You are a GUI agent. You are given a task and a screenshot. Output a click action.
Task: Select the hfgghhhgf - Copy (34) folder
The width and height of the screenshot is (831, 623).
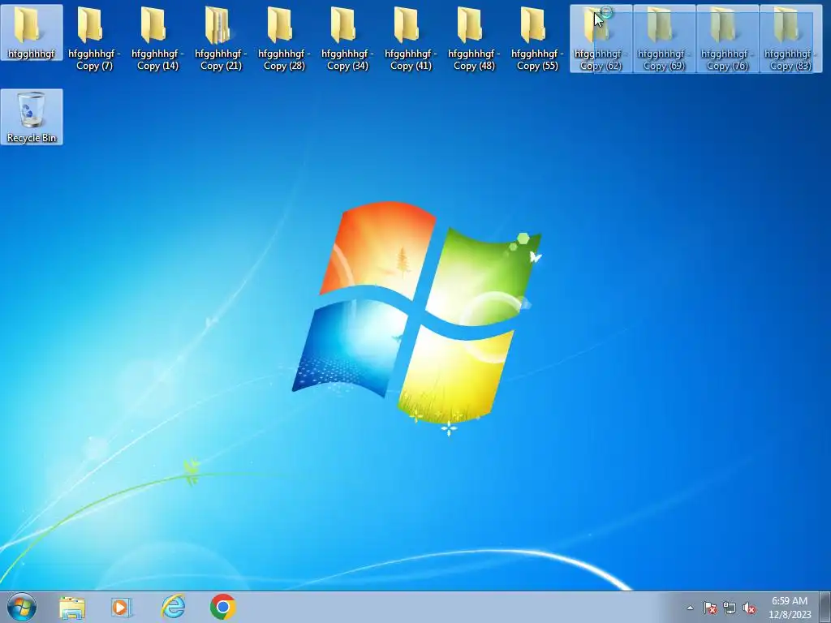point(347,38)
